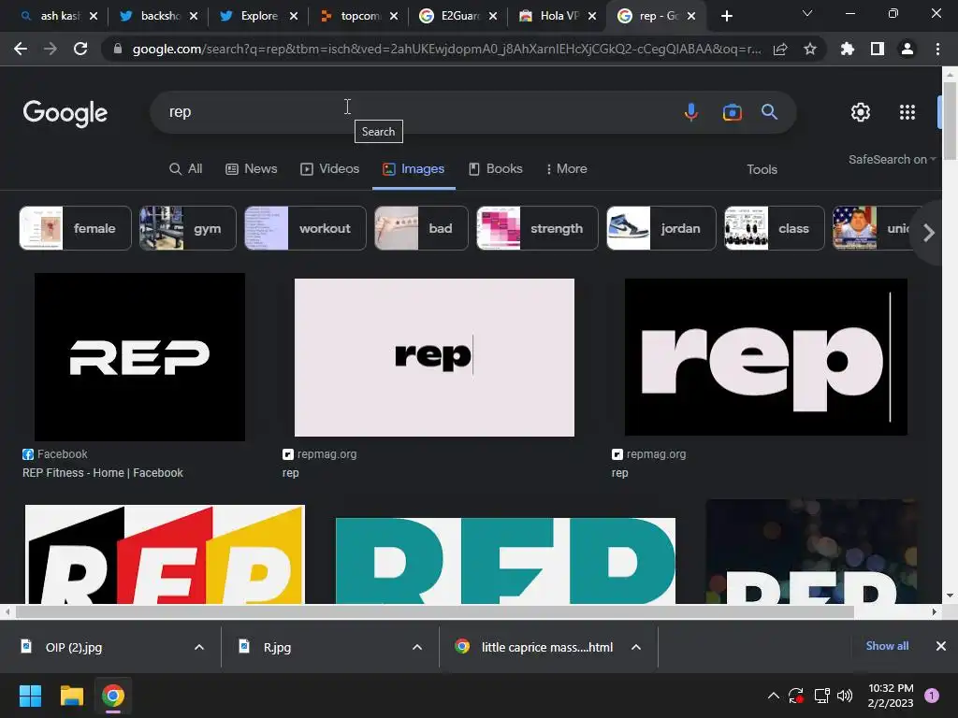Viewport: 958px width, 718px height.
Task: Click the magnifier search button in search box
Action: click(x=769, y=112)
